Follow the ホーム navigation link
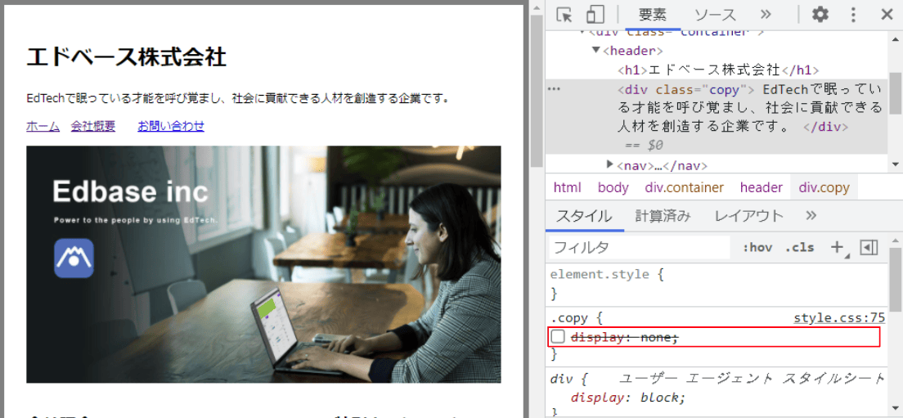The width and height of the screenshot is (903, 418). click(43, 126)
